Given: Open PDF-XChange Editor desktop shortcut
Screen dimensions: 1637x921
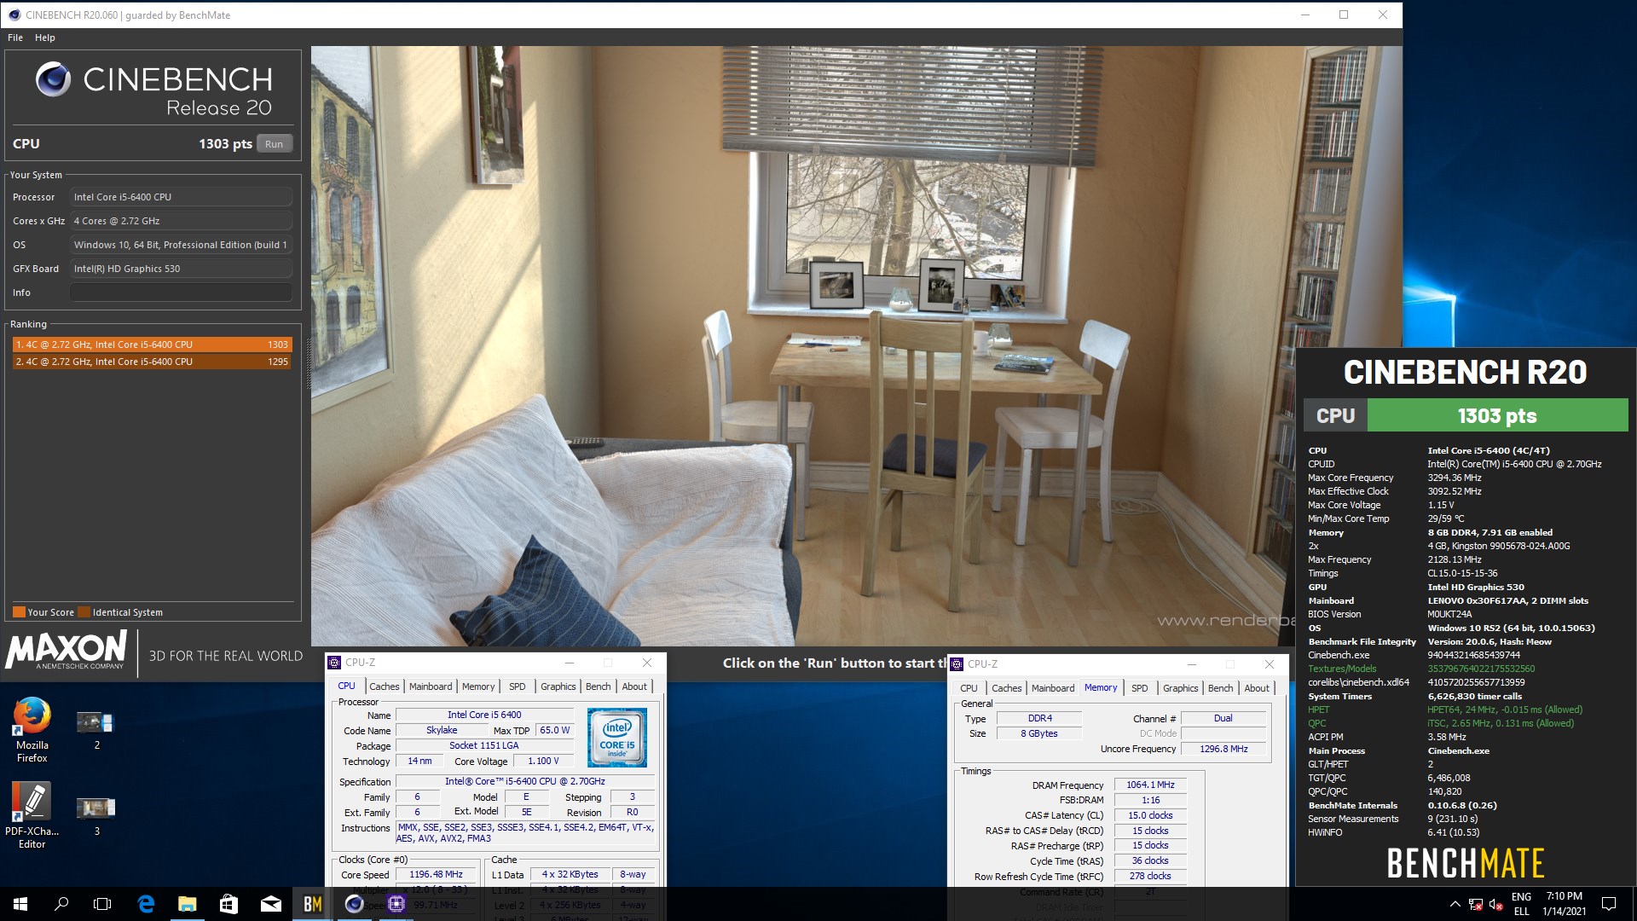Looking at the screenshot, I should click(x=32, y=815).
